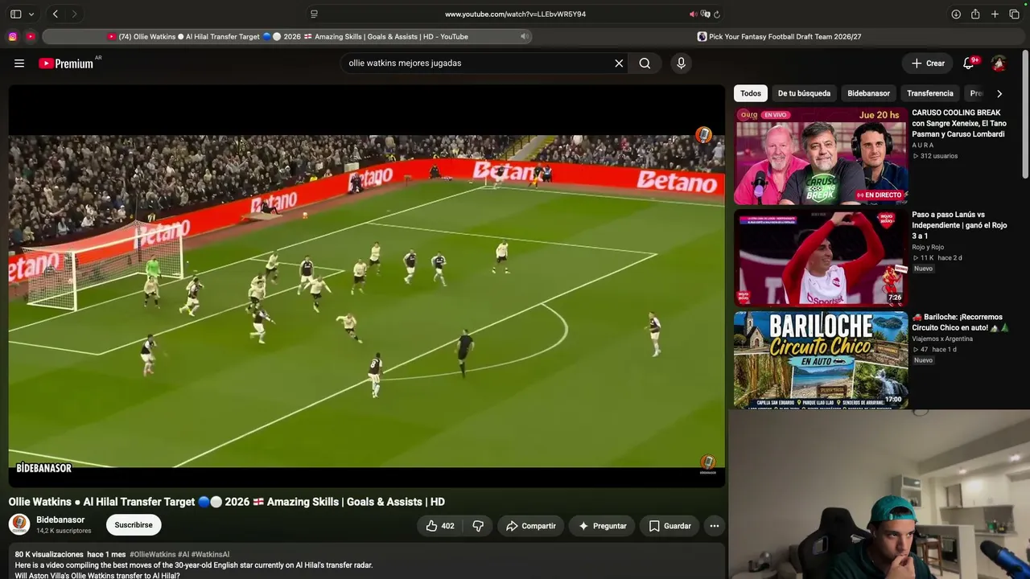Show the browser sidebar
The width and height of the screenshot is (1030, 579).
pos(16,14)
